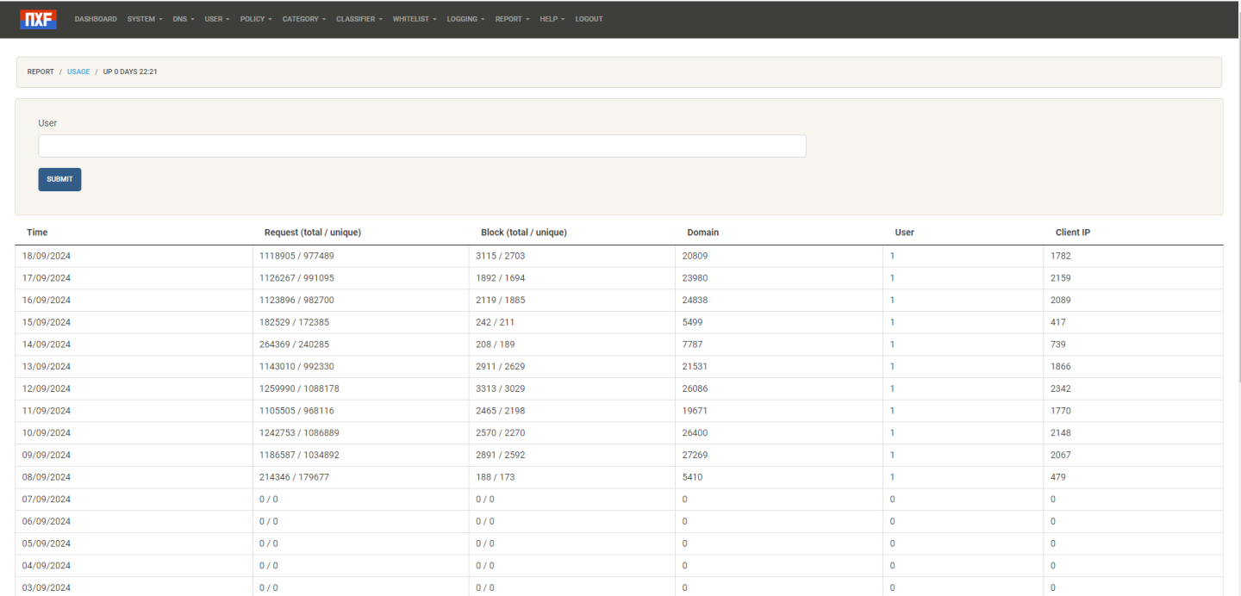Open user link for 08/09/2024
The image size is (1241, 596).
893,477
